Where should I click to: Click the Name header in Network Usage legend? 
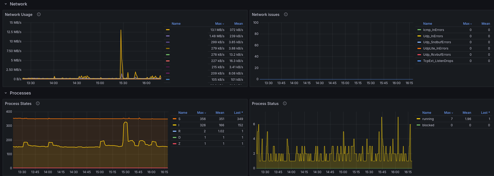[176, 23]
